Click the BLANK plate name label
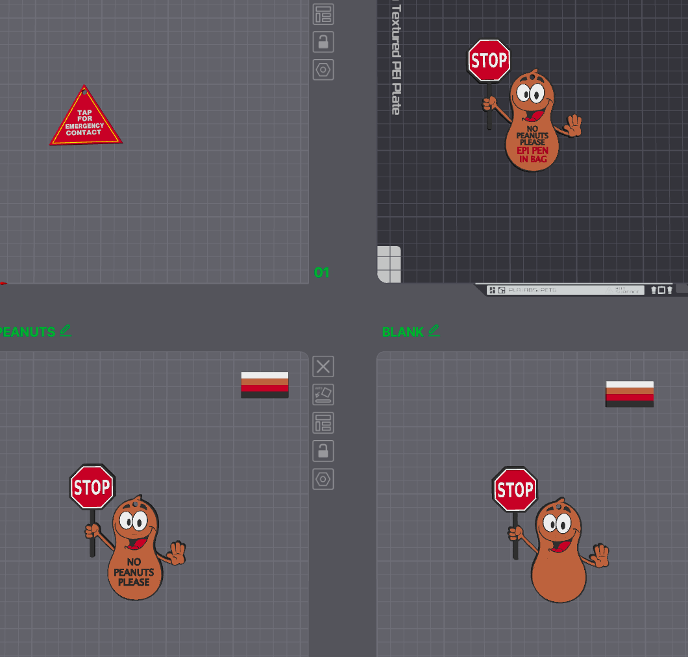Screen dimensions: 688x657 pos(403,332)
